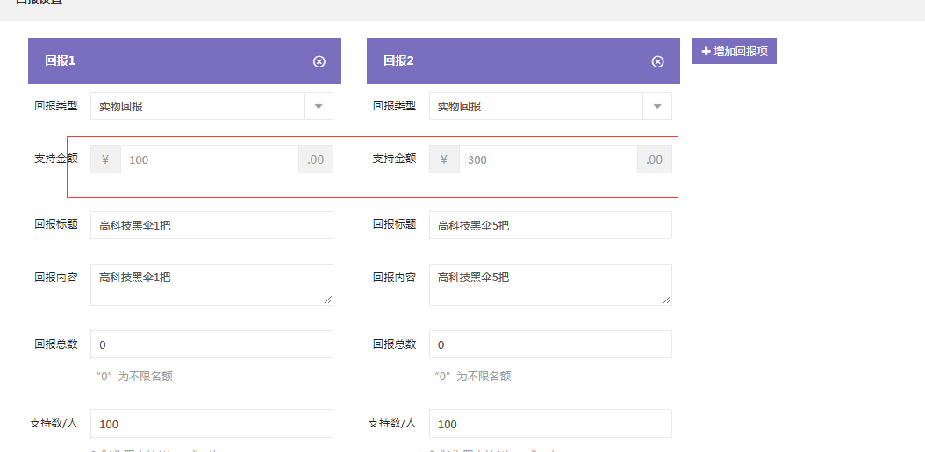Click the 回报内容 label in 回报2
Image resolution: width=925 pixels, height=452 pixels.
point(395,277)
